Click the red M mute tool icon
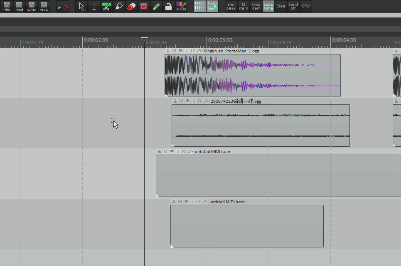Viewport: 401px width, 266px height. [x=143, y=6]
